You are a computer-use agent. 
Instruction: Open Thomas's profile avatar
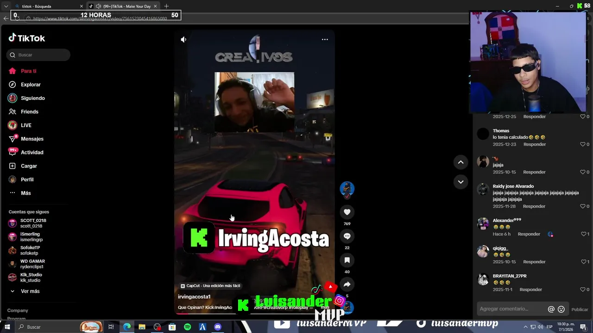(483, 134)
